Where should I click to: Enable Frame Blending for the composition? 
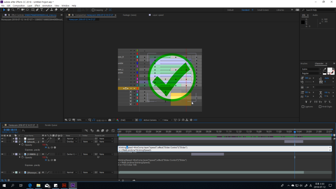103,131
